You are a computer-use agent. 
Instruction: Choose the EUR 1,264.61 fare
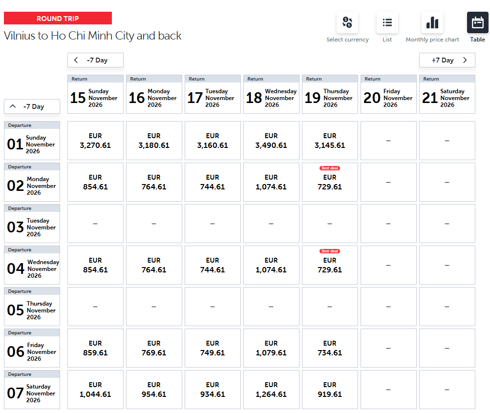271,390
